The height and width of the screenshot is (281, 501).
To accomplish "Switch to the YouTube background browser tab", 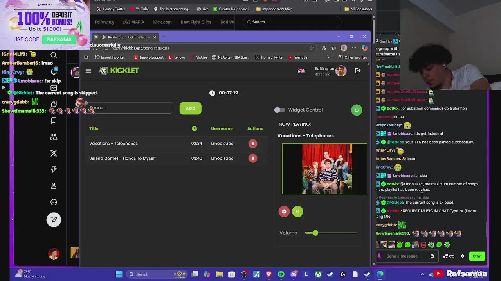I will pos(139,9).
